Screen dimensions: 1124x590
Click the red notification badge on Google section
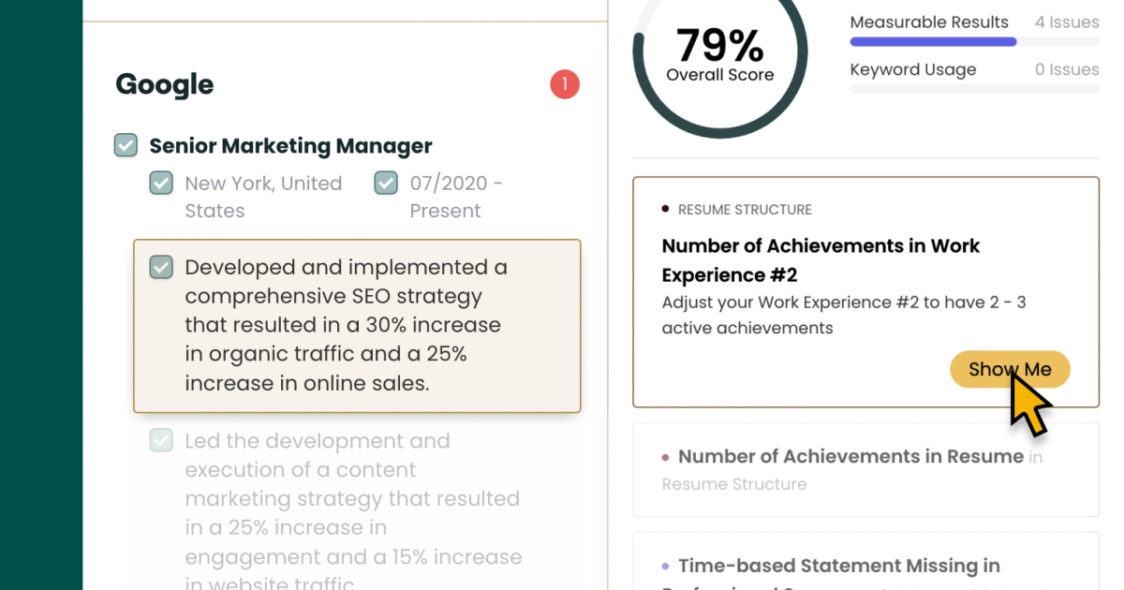pos(565,84)
